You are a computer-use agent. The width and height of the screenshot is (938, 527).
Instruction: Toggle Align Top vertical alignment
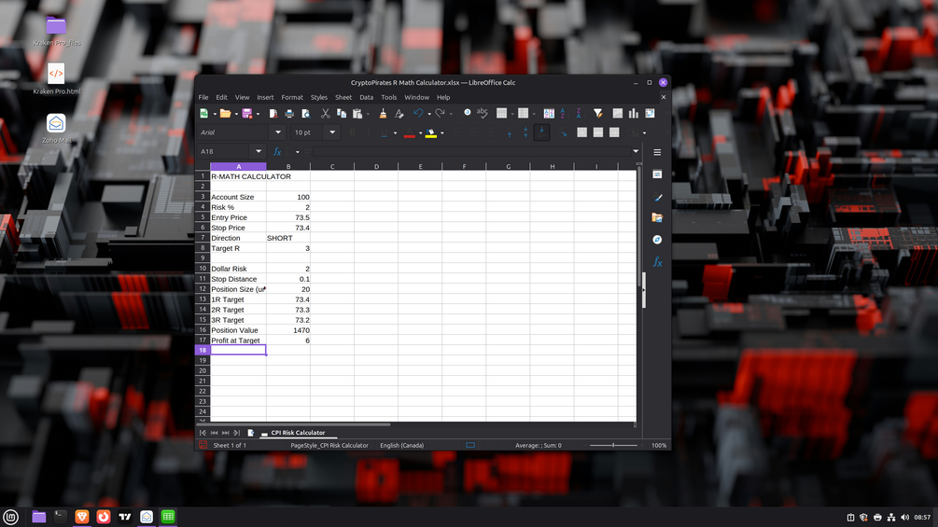coord(510,132)
